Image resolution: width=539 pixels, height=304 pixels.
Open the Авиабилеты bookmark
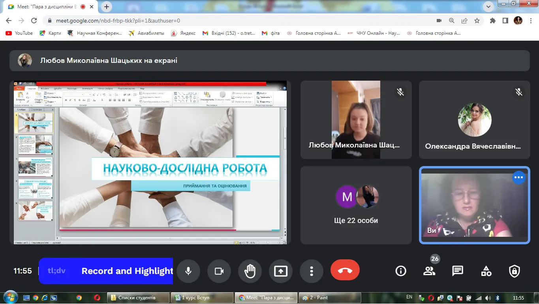click(x=146, y=33)
